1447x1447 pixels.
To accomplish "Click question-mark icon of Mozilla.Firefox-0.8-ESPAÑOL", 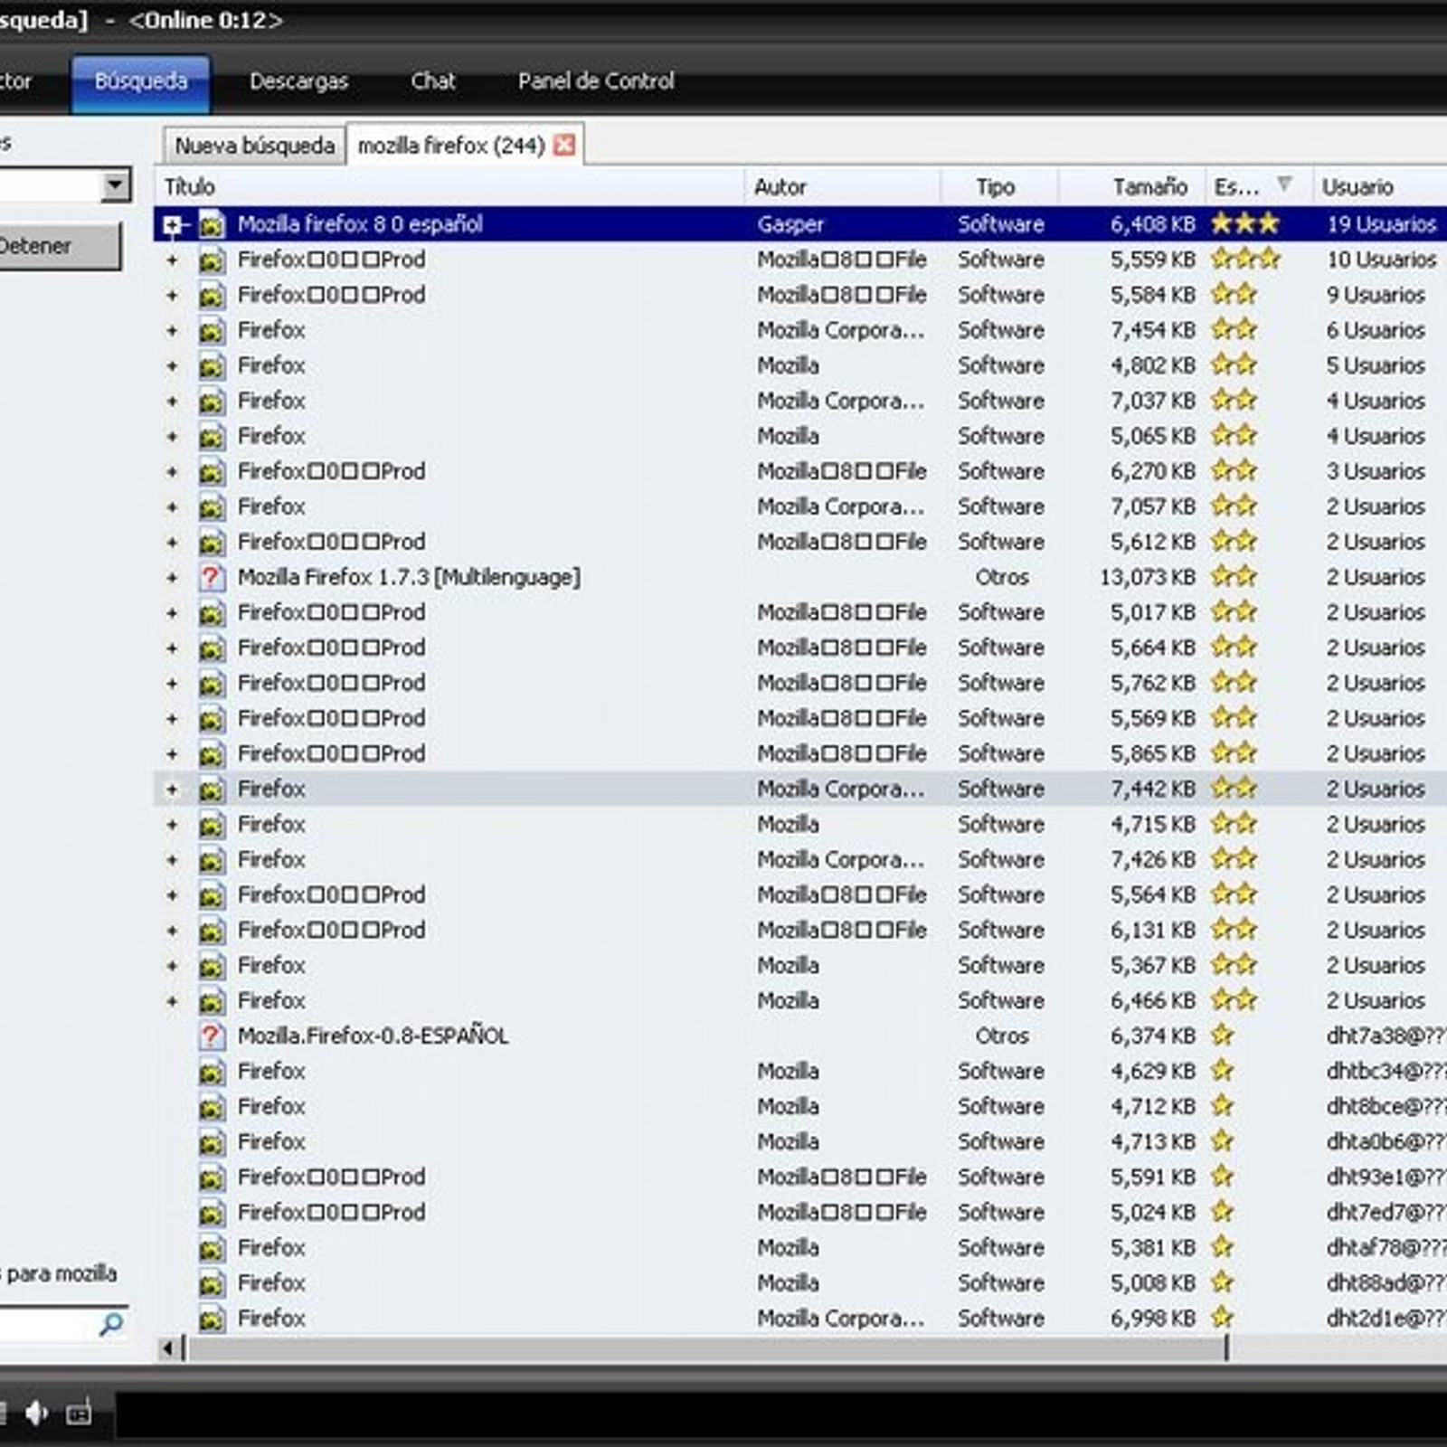I will coord(212,1036).
